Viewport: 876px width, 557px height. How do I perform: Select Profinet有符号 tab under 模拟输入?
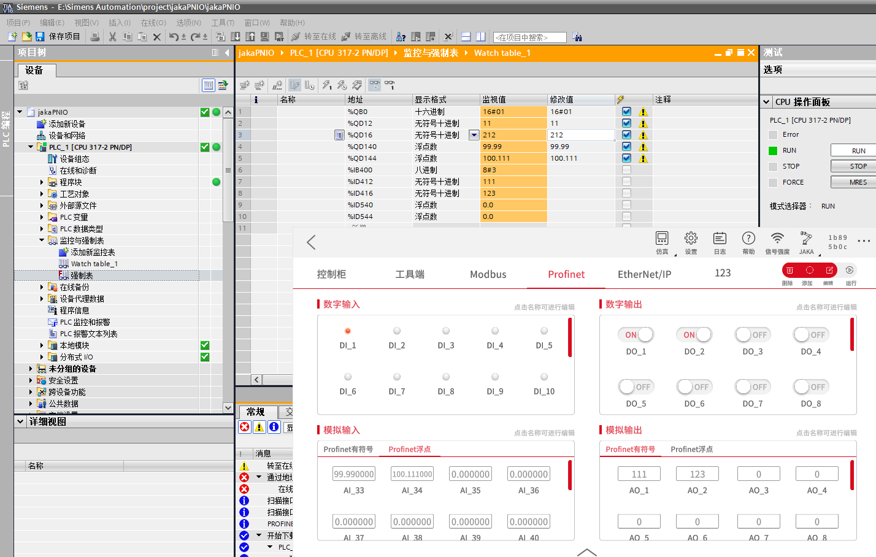pos(348,449)
